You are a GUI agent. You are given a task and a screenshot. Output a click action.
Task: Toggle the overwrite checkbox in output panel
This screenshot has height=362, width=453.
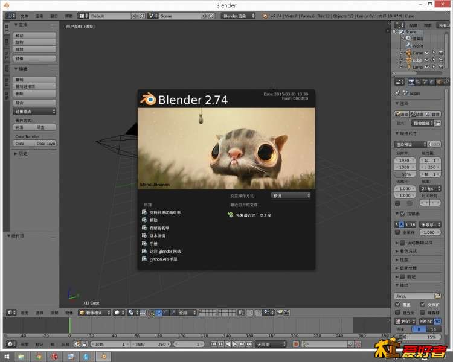[x=397, y=305]
